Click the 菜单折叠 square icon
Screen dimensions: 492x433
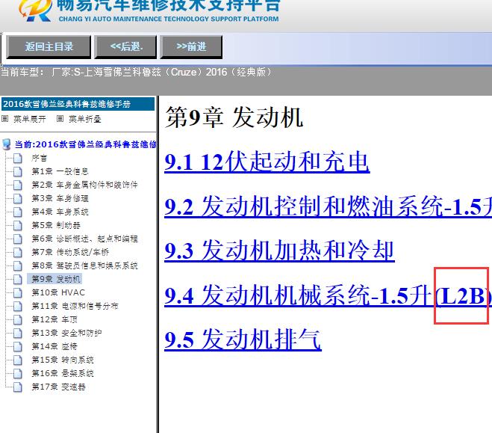[x=60, y=119]
